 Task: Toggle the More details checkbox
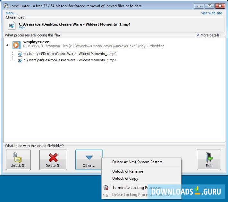point(198,35)
